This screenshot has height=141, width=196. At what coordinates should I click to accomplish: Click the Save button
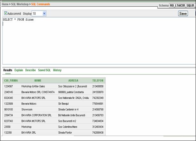coord(183,14)
